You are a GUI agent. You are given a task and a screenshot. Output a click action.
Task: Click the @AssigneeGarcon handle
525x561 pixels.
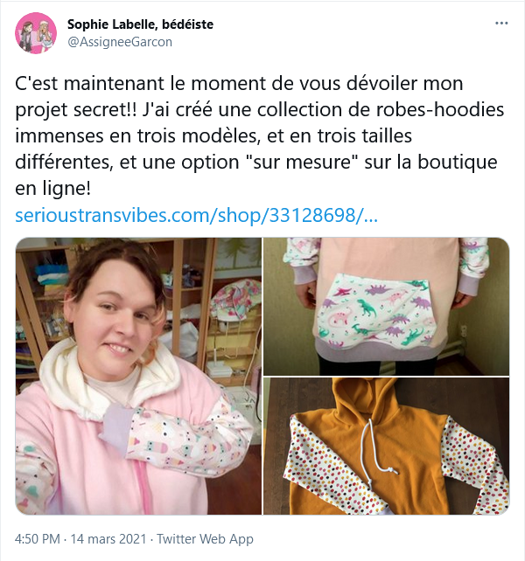[120, 42]
